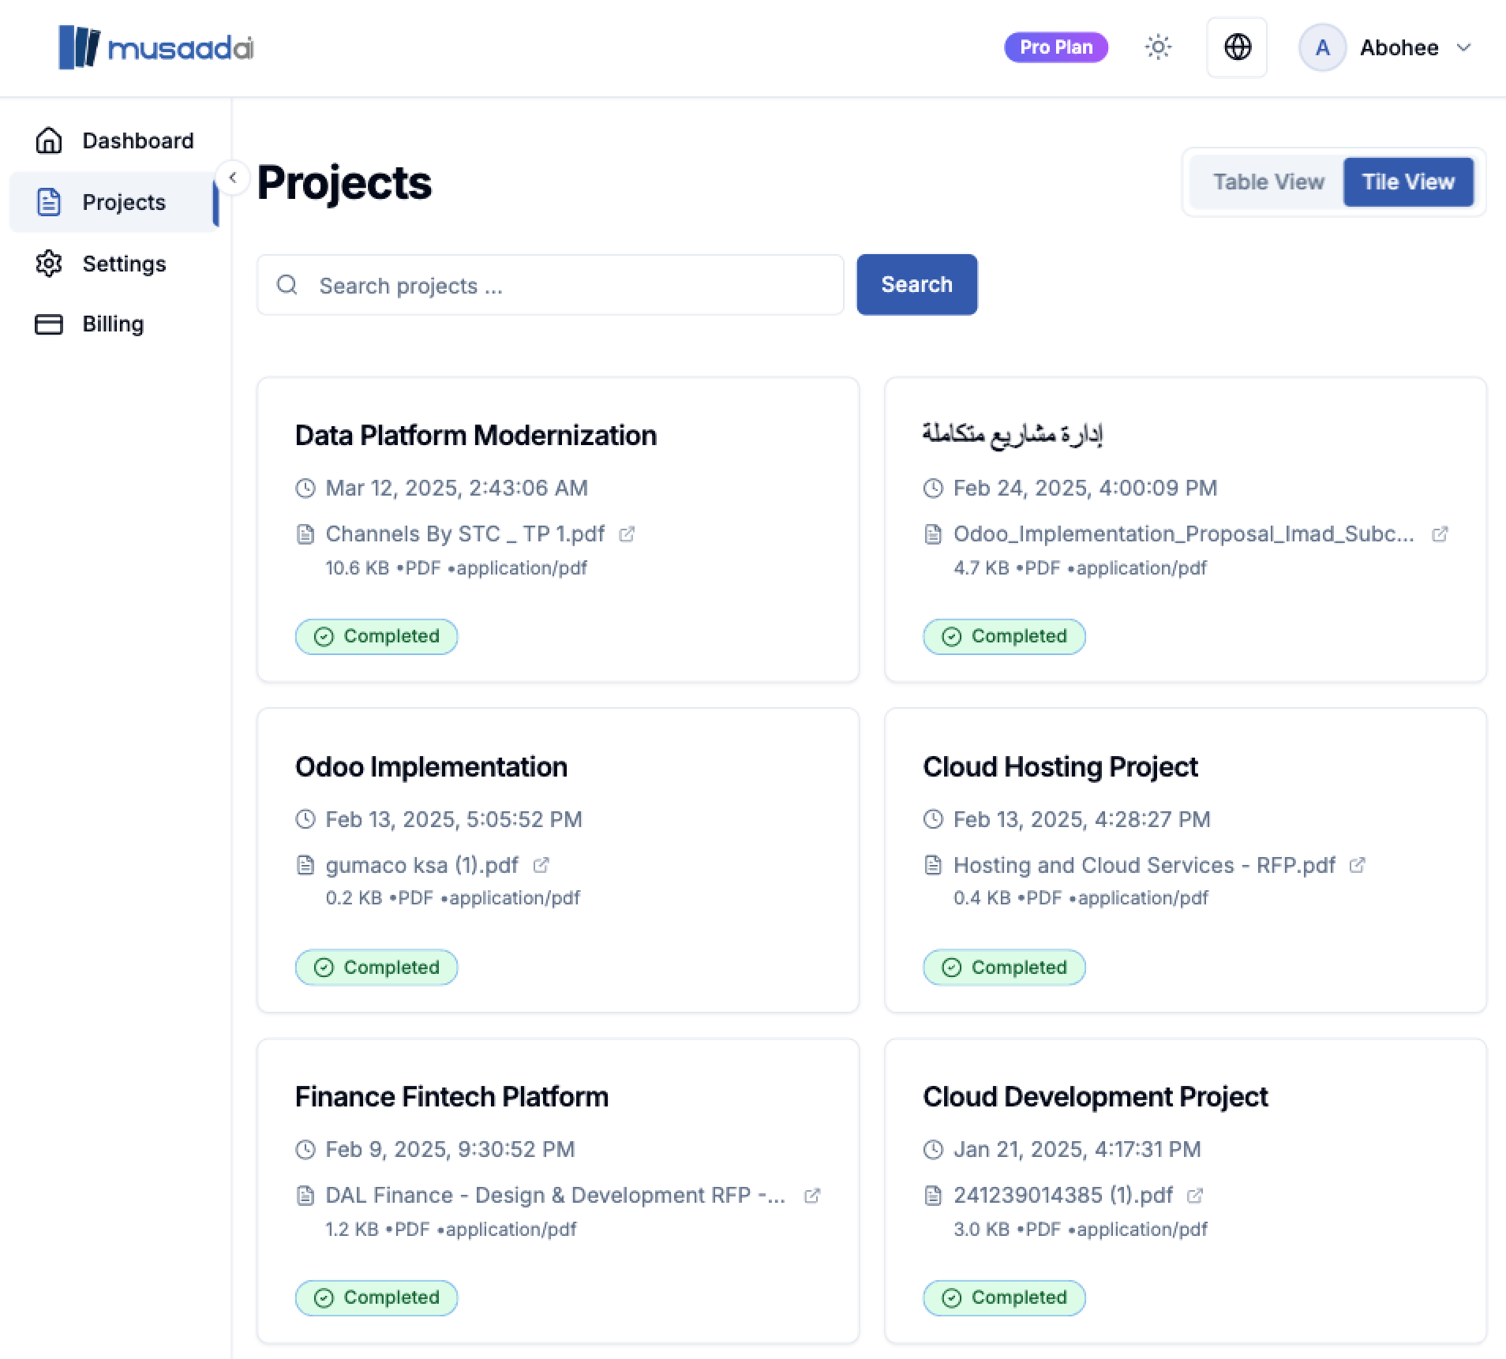Click file icon beside Odoo_Implementation_Proposal file
The height and width of the screenshot is (1359, 1506).
coord(933,534)
